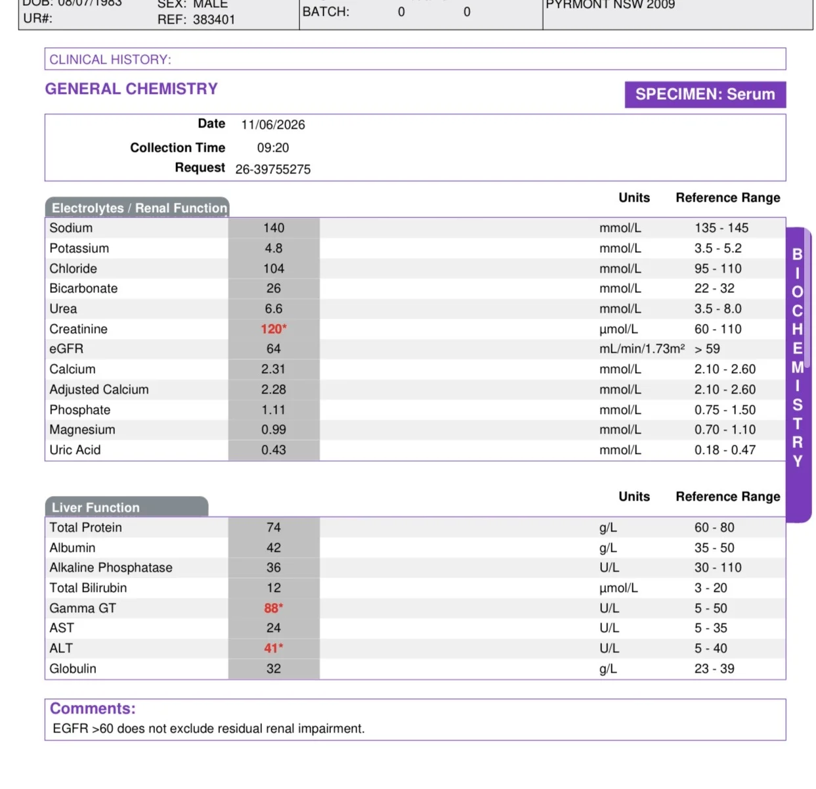Click the Electrolytes / Renal Function header

[137, 208]
